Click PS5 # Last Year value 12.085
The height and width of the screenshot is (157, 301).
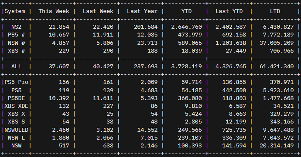coord(147,35)
